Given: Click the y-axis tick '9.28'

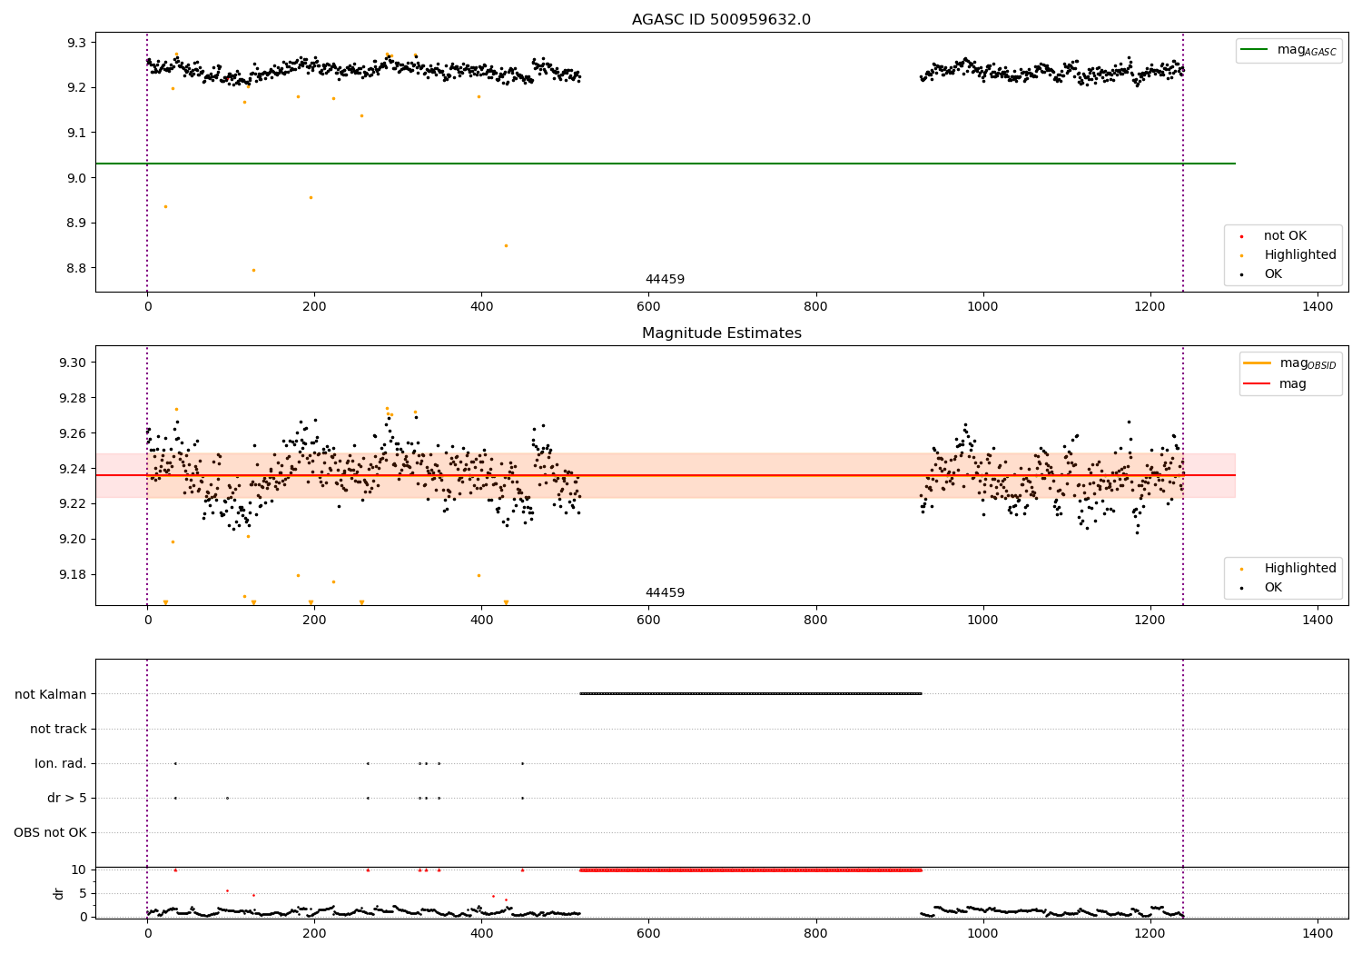Looking at the screenshot, I should (73, 399).
